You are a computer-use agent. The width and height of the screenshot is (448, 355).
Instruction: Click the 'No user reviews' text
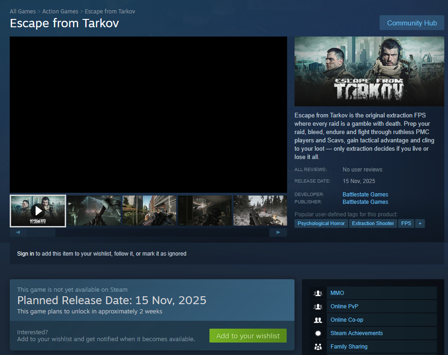click(362, 170)
